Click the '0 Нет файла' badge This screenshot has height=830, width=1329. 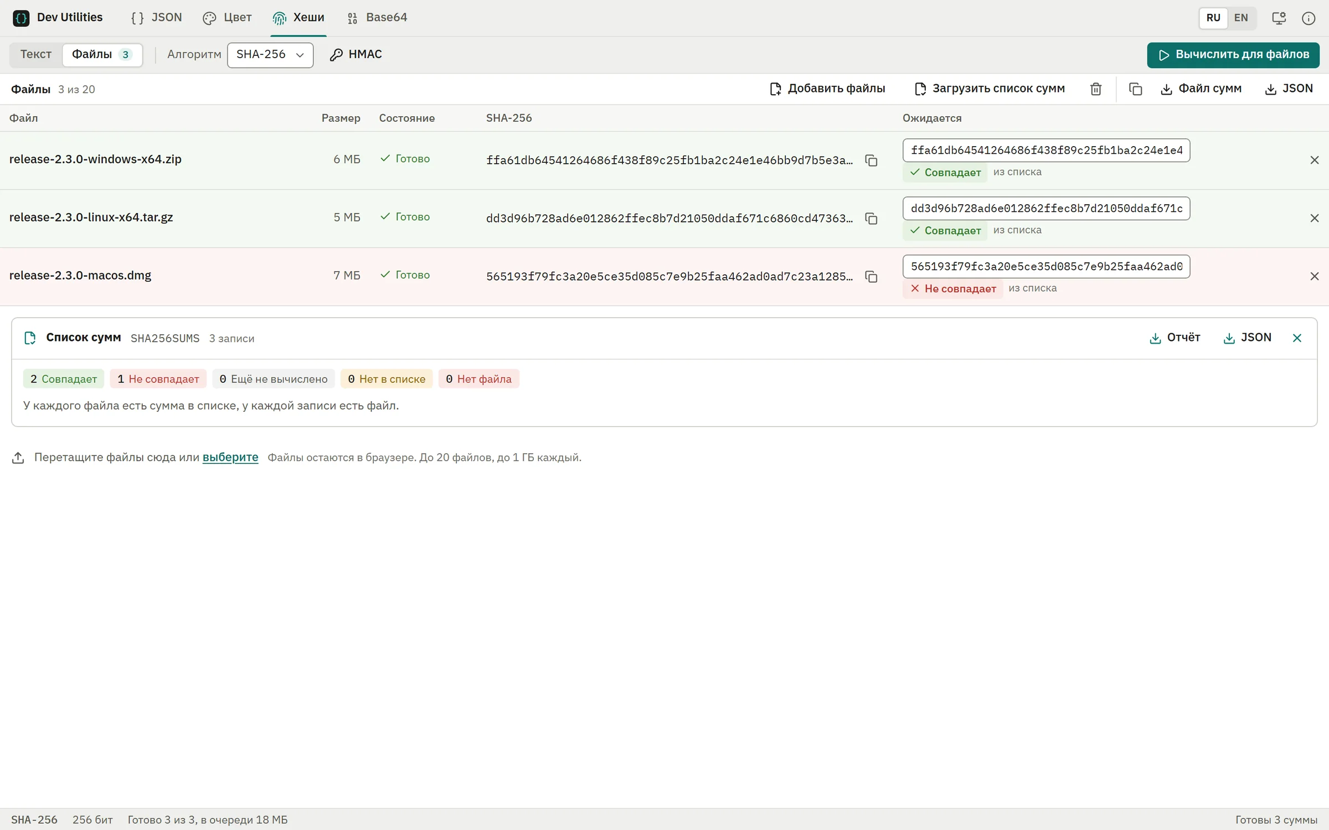coord(478,378)
